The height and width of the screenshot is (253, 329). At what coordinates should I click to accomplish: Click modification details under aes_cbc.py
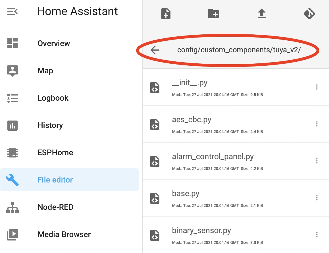point(217,132)
